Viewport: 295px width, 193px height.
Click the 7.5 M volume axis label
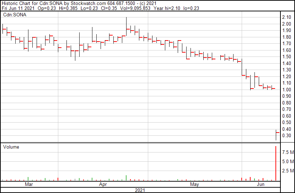(288, 152)
